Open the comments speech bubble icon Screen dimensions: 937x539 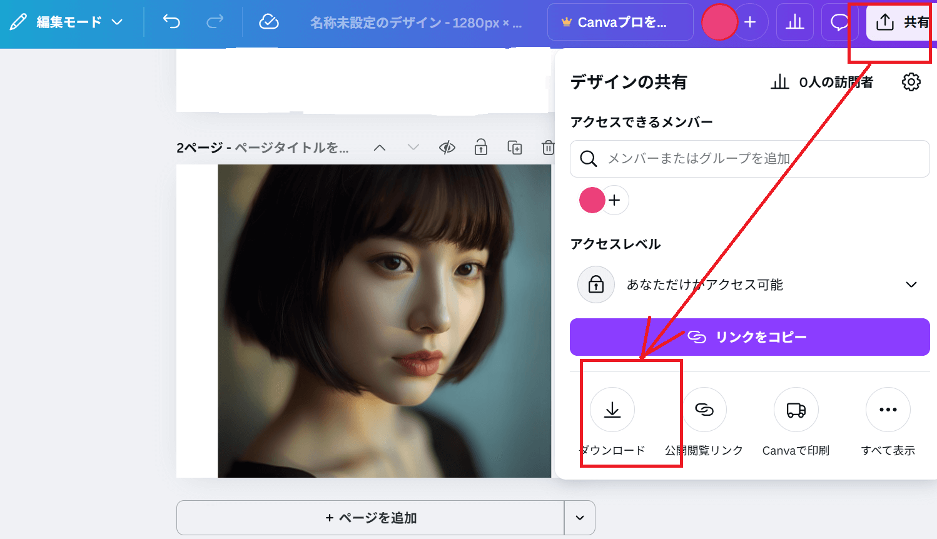[x=839, y=22]
